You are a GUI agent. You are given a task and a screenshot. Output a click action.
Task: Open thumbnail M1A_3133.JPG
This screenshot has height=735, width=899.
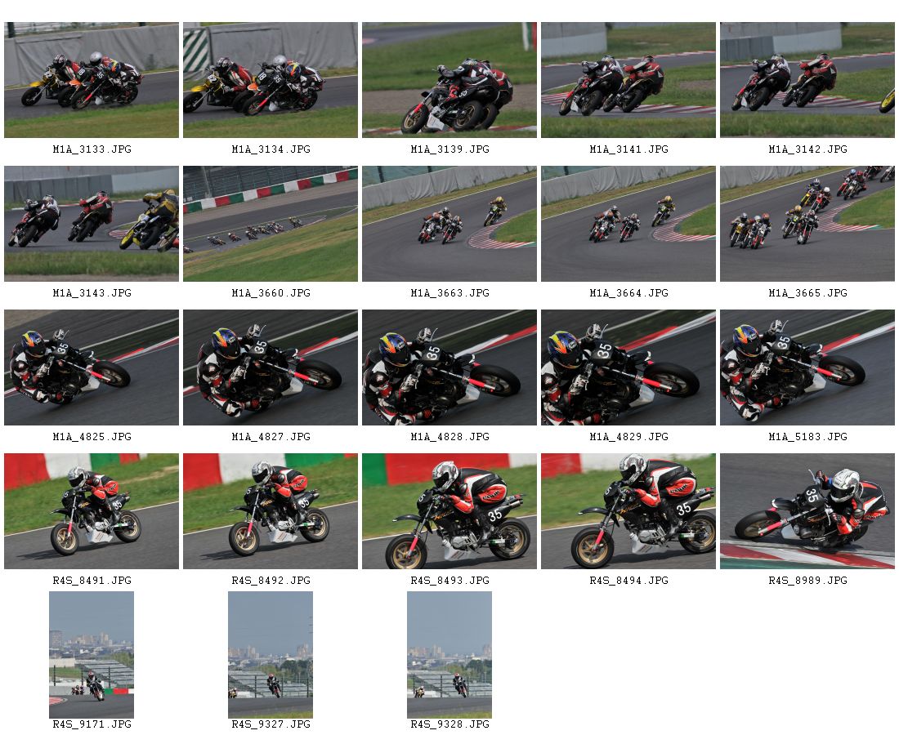(x=92, y=80)
